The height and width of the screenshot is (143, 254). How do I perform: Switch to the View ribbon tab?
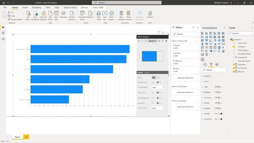[48, 8]
